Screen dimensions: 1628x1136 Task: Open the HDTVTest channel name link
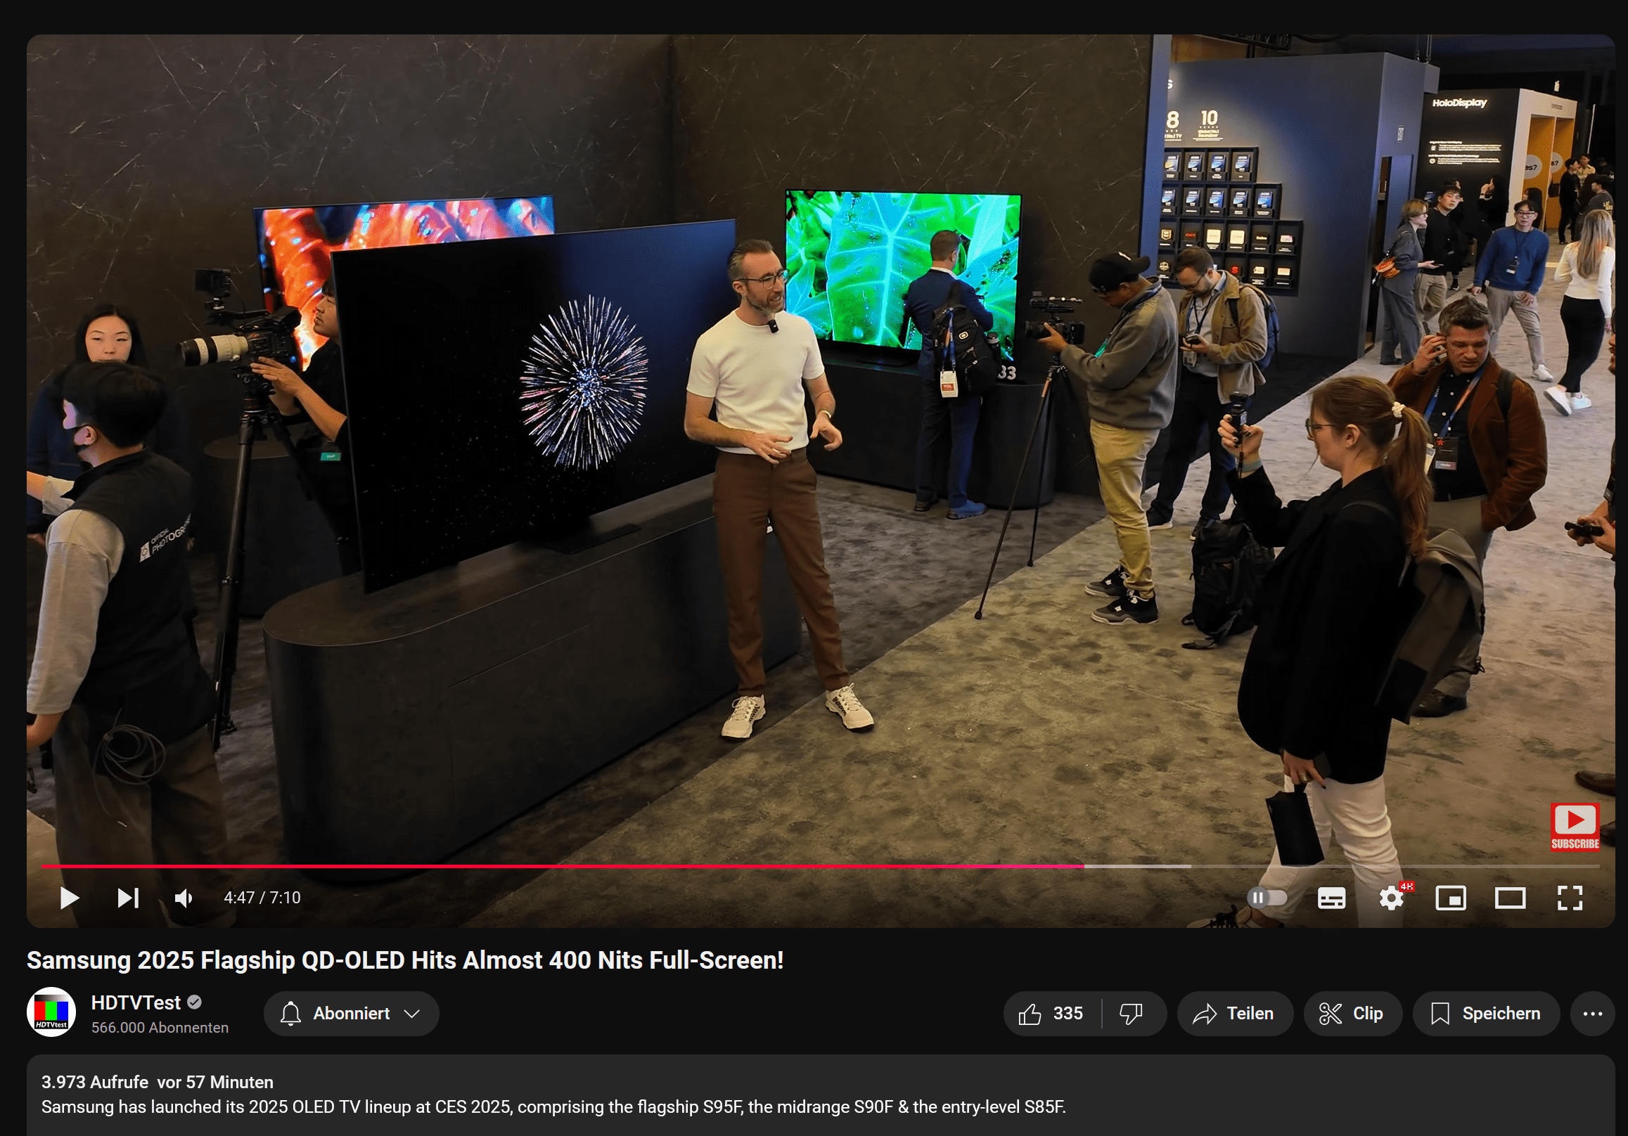[x=136, y=1002]
